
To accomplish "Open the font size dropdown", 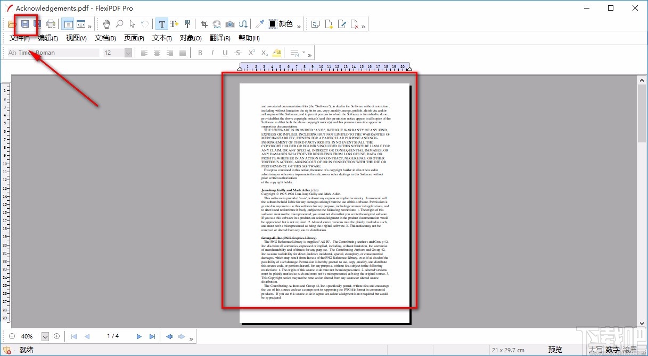I will click(x=128, y=53).
